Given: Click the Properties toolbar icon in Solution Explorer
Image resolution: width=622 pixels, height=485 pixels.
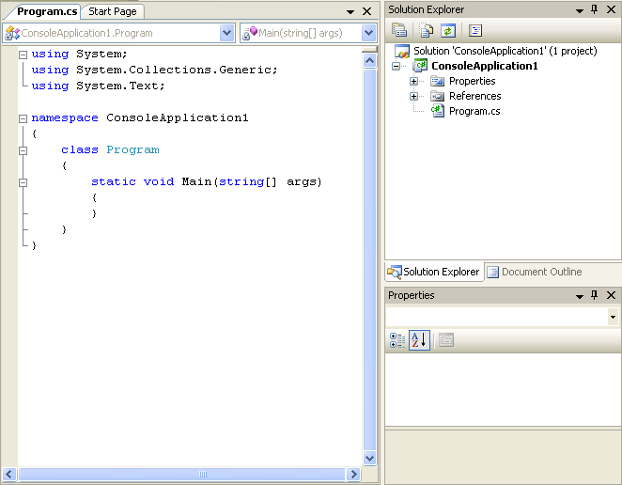Looking at the screenshot, I should (399, 30).
